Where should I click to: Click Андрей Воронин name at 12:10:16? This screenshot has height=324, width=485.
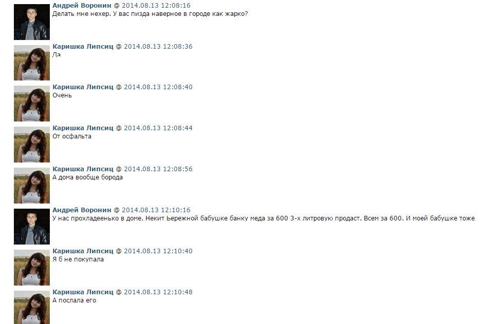click(82, 210)
